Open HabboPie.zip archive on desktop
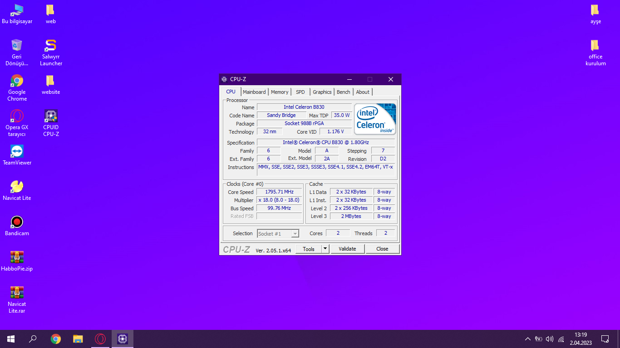 pos(17,261)
